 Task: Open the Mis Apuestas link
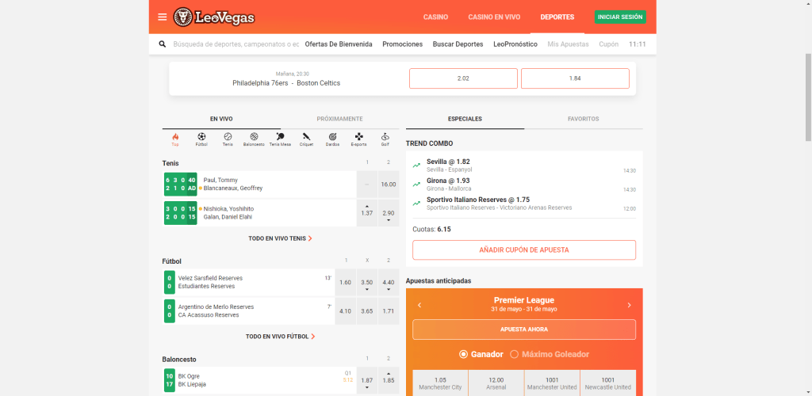(x=568, y=44)
